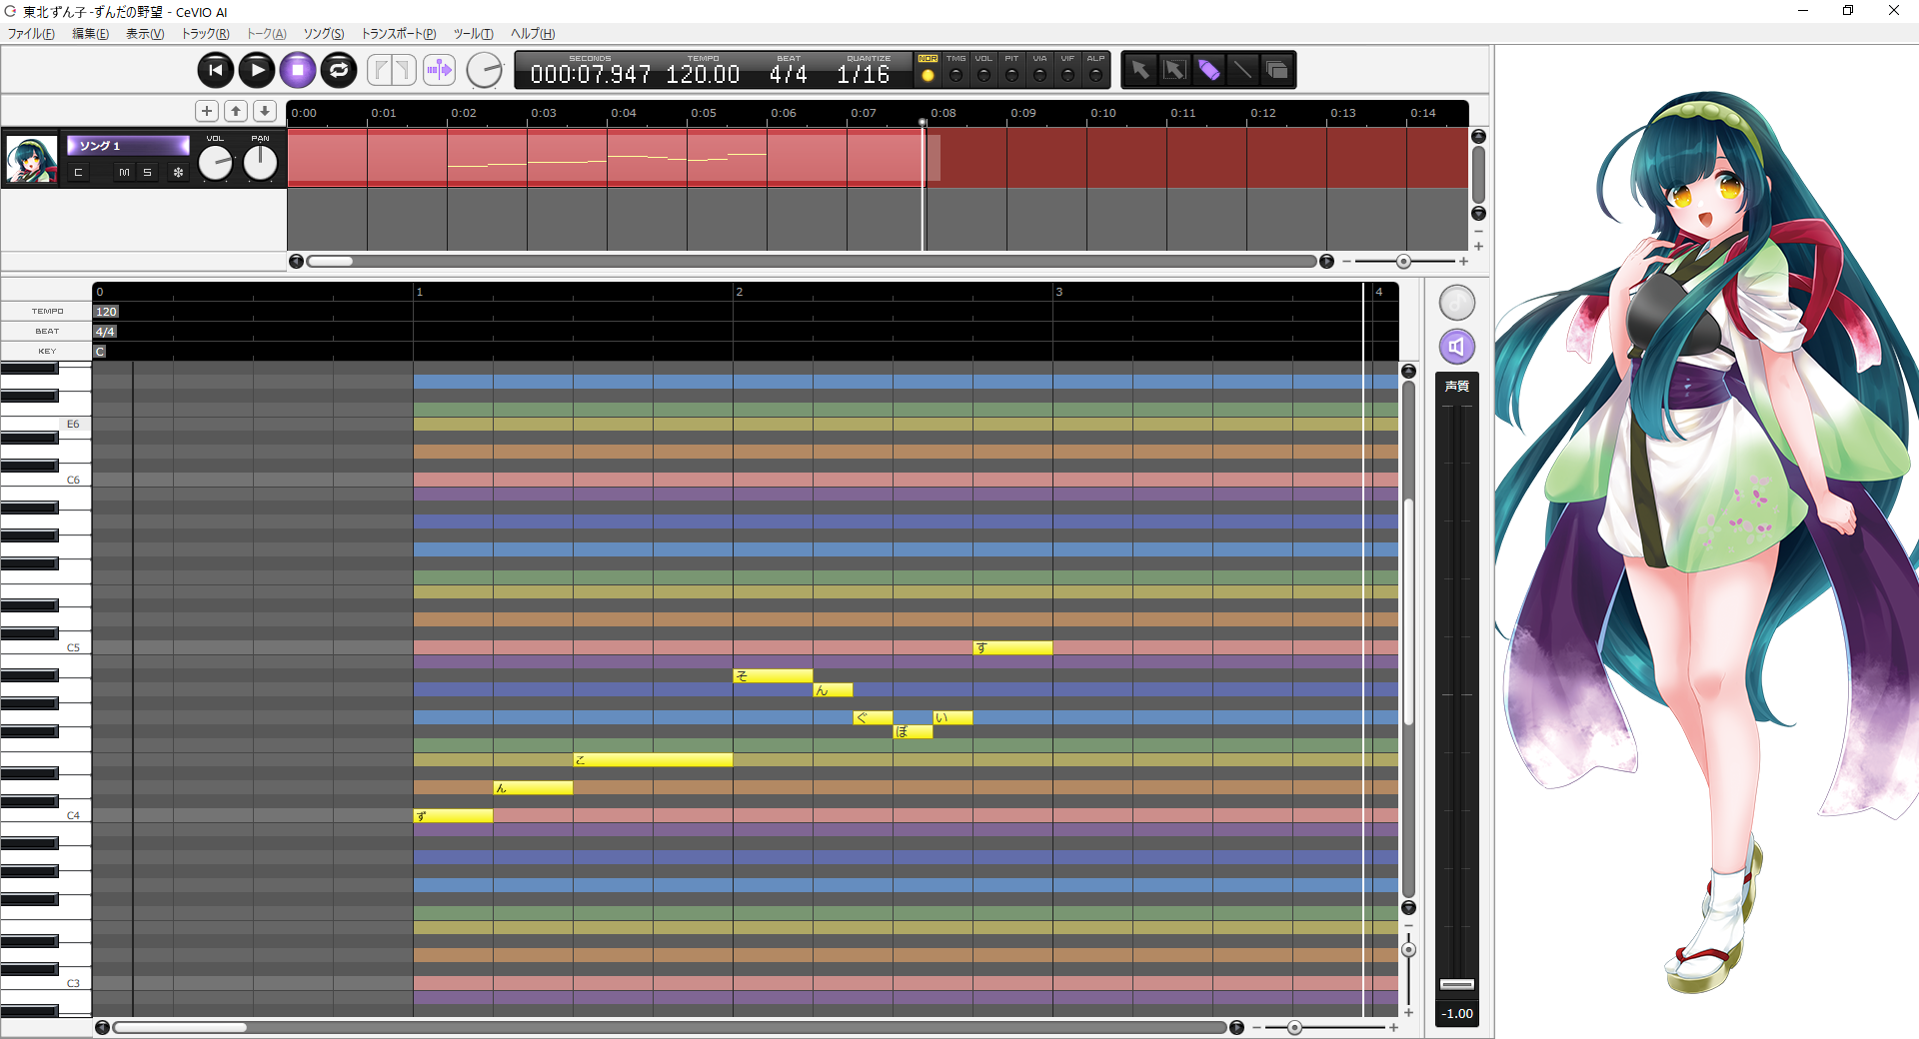Open the 編集(E) menu
The height and width of the screenshot is (1039, 1919).
[90, 34]
